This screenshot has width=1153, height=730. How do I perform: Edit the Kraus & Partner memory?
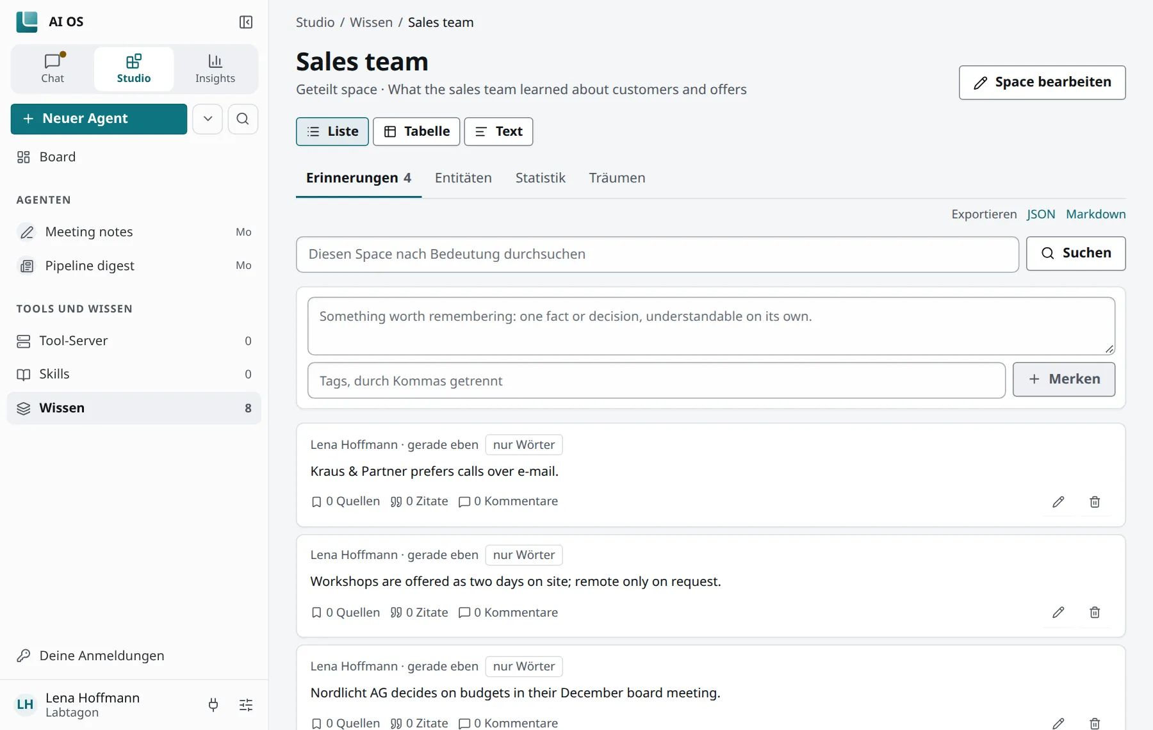click(1058, 502)
